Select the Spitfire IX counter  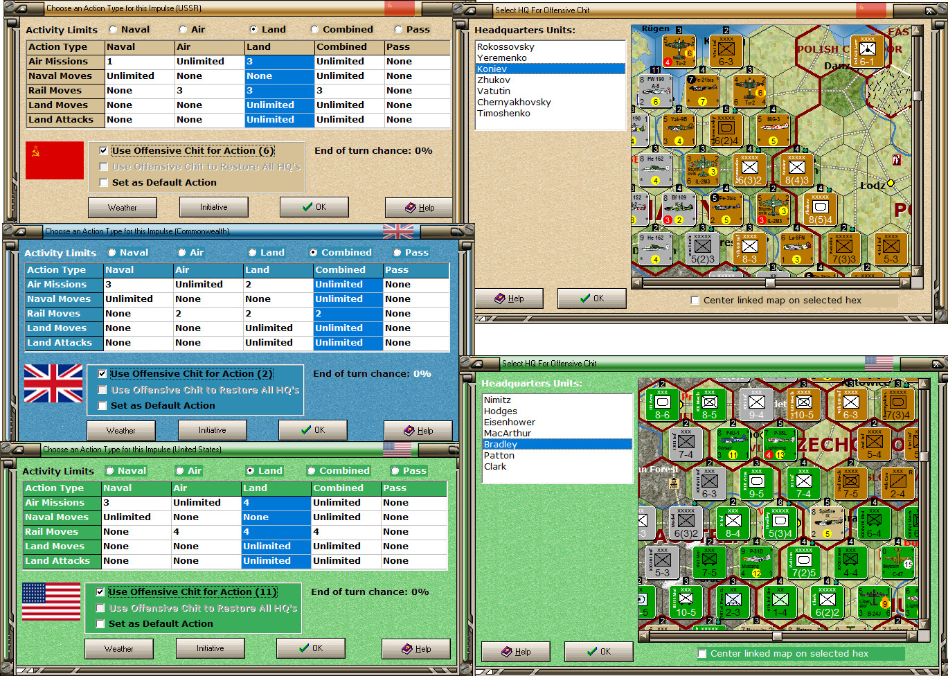827,523
